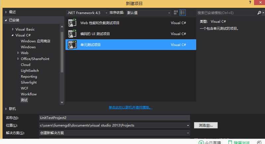The height and width of the screenshot is (144, 265).
Task: Switch to medium icons list view
Action: [182, 13]
